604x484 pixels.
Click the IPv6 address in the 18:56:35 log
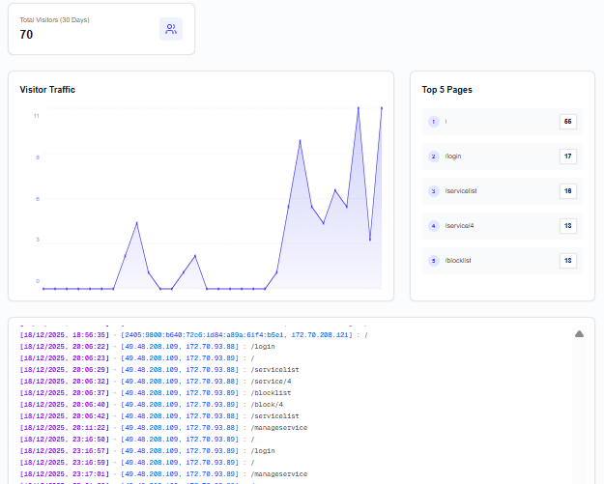point(205,335)
